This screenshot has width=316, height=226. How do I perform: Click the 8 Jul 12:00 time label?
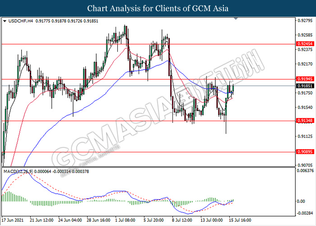coord(182,220)
